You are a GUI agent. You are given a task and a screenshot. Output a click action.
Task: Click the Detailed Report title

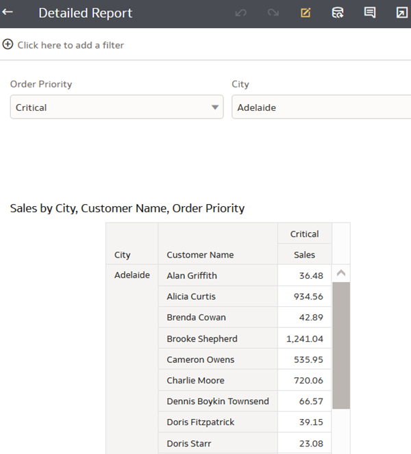click(x=86, y=13)
